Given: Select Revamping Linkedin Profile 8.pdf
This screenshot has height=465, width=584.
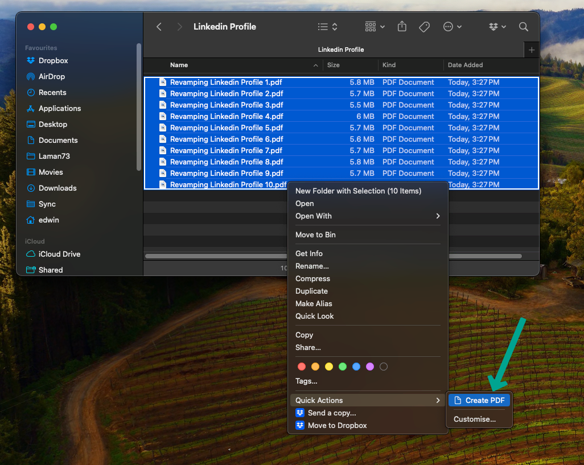Looking at the screenshot, I should (341, 162).
